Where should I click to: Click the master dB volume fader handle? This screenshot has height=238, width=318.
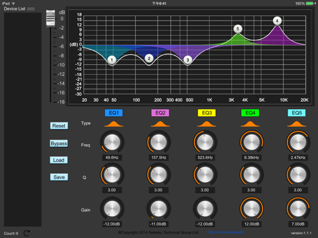pos(50,19)
